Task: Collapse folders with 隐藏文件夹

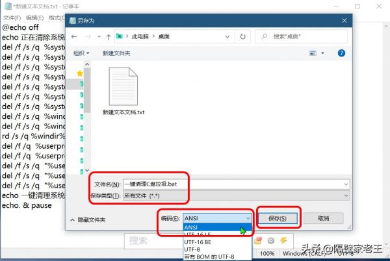Action: click(x=88, y=220)
